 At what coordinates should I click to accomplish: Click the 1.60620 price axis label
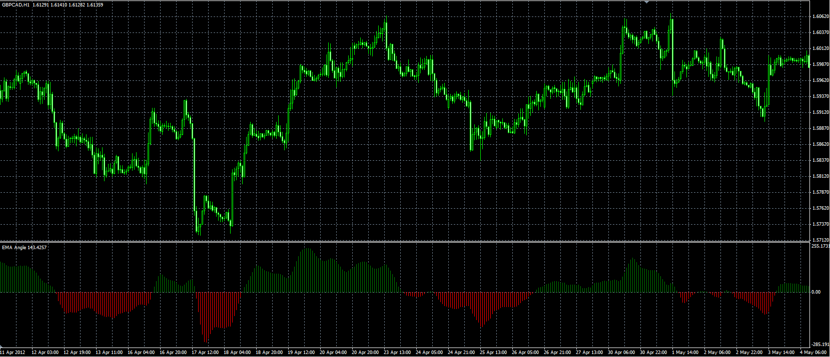click(x=820, y=16)
